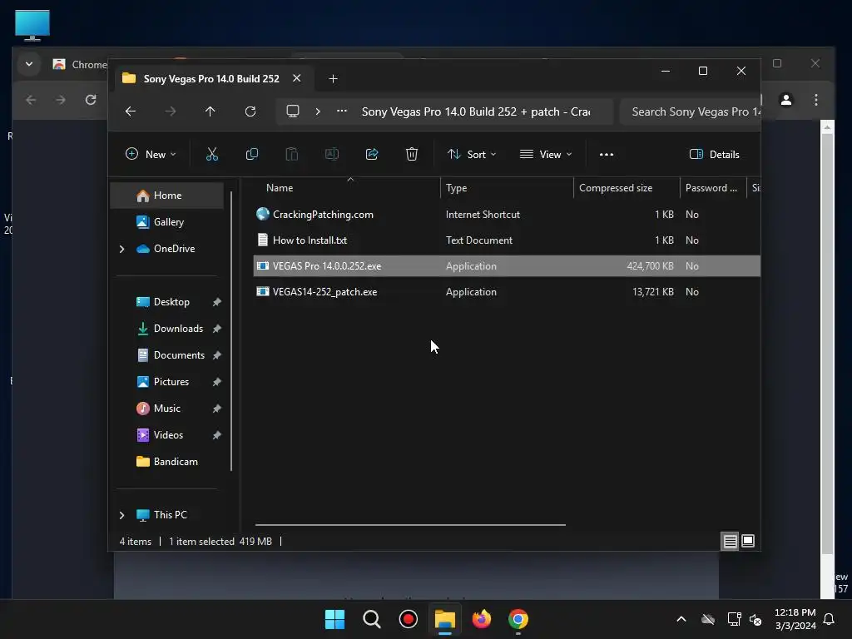Screen dimensions: 852x639
Task: Expand the This PC tree node
Action: pos(121,515)
